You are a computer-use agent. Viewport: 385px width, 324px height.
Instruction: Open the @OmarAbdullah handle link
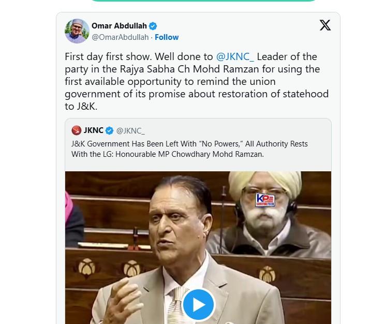pos(120,37)
